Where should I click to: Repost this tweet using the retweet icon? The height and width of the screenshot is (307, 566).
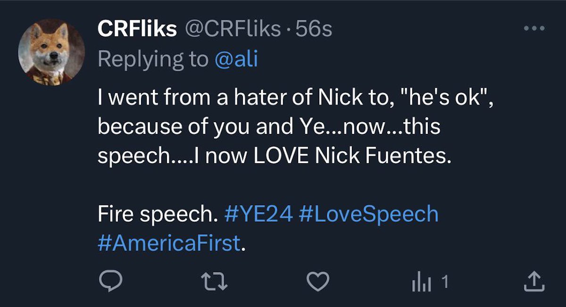pyautogui.click(x=214, y=282)
